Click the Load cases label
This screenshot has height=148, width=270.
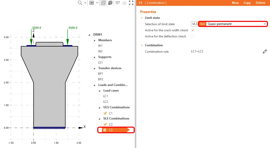coord(111,91)
